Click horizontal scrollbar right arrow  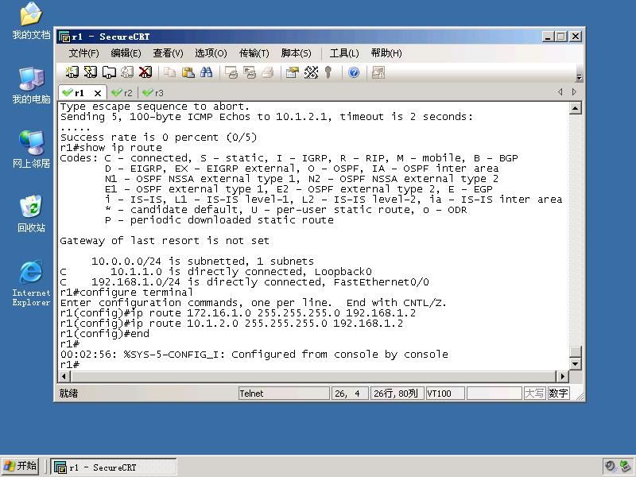pyautogui.click(x=562, y=376)
